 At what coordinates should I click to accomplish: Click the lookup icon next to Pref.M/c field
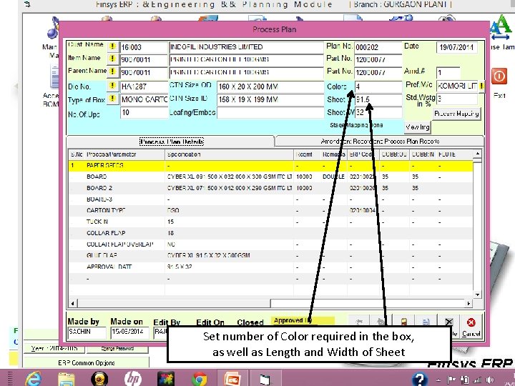[481, 86]
